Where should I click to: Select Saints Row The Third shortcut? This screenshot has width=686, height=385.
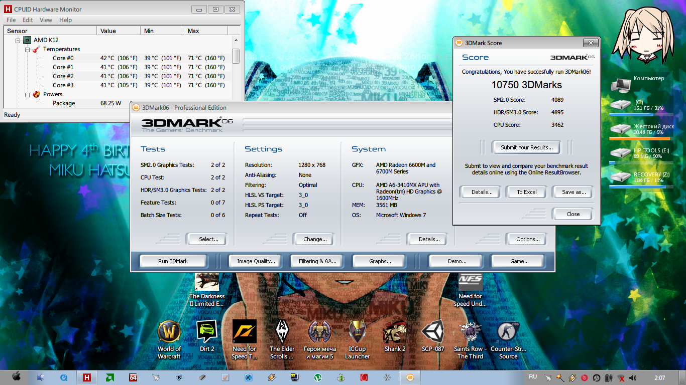click(470, 339)
